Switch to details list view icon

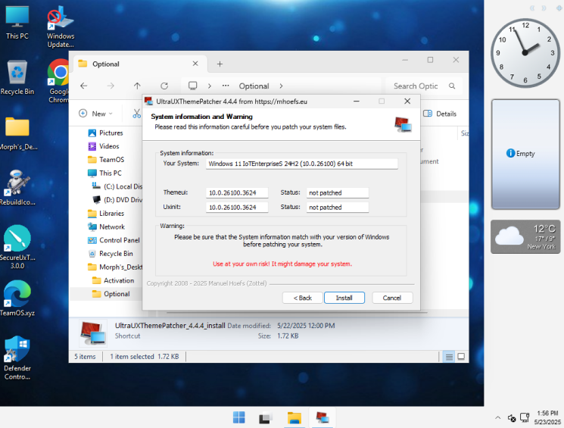(449, 357)
